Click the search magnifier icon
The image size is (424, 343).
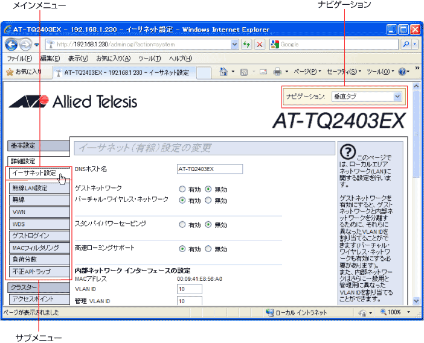pos(406,44)
